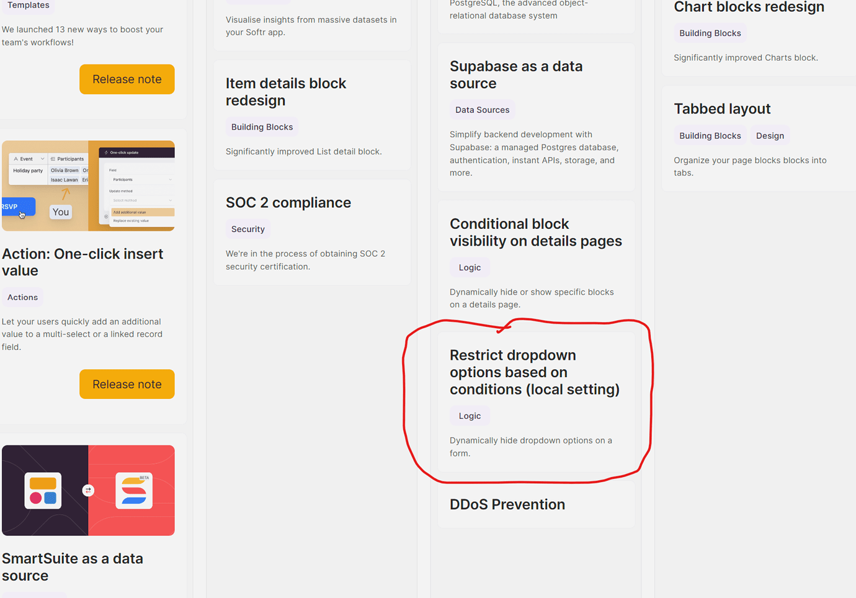856x598 pixels.
Task: Click the Isaac Lawan participant chip
Action: [x=65, y=180]
